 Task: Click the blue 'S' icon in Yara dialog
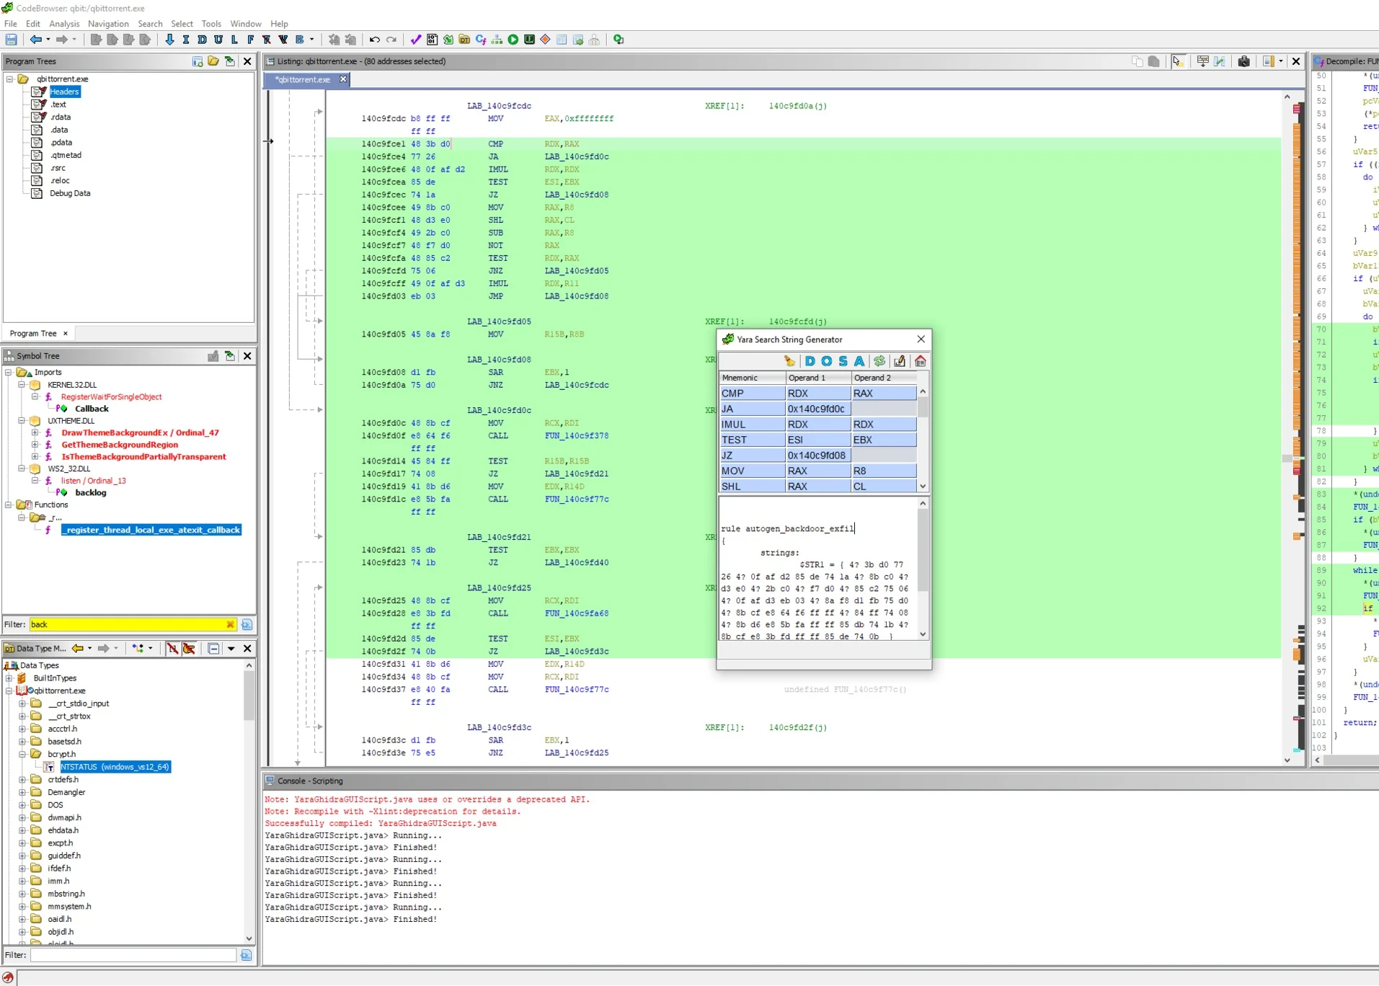(843, 361)
